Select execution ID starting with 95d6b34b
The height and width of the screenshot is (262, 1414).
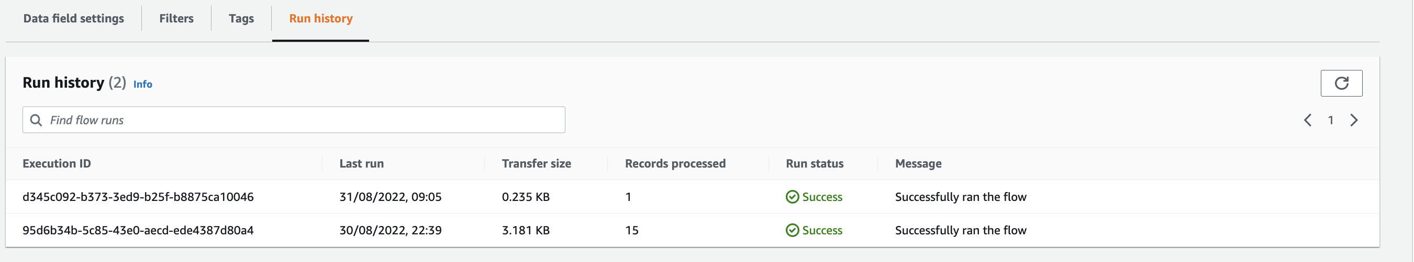click(x=138, y=230)
